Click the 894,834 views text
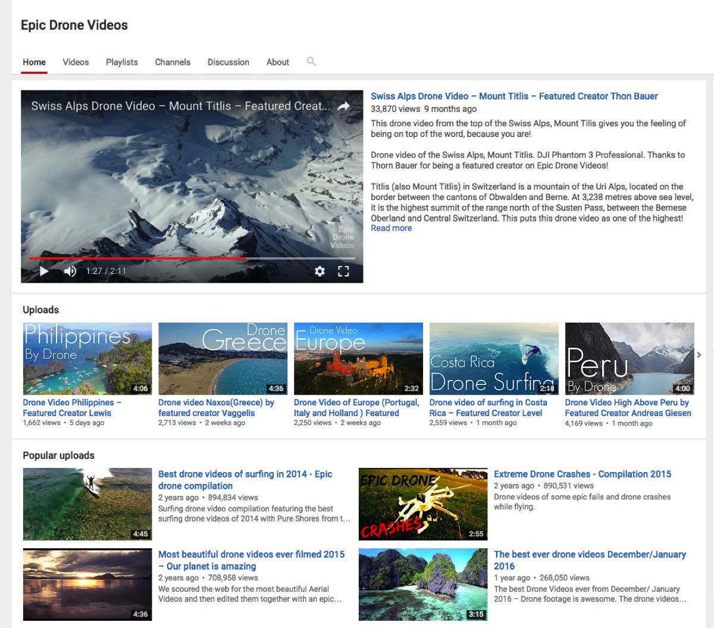This screenshot has width=714, height=628. (233, 498)
